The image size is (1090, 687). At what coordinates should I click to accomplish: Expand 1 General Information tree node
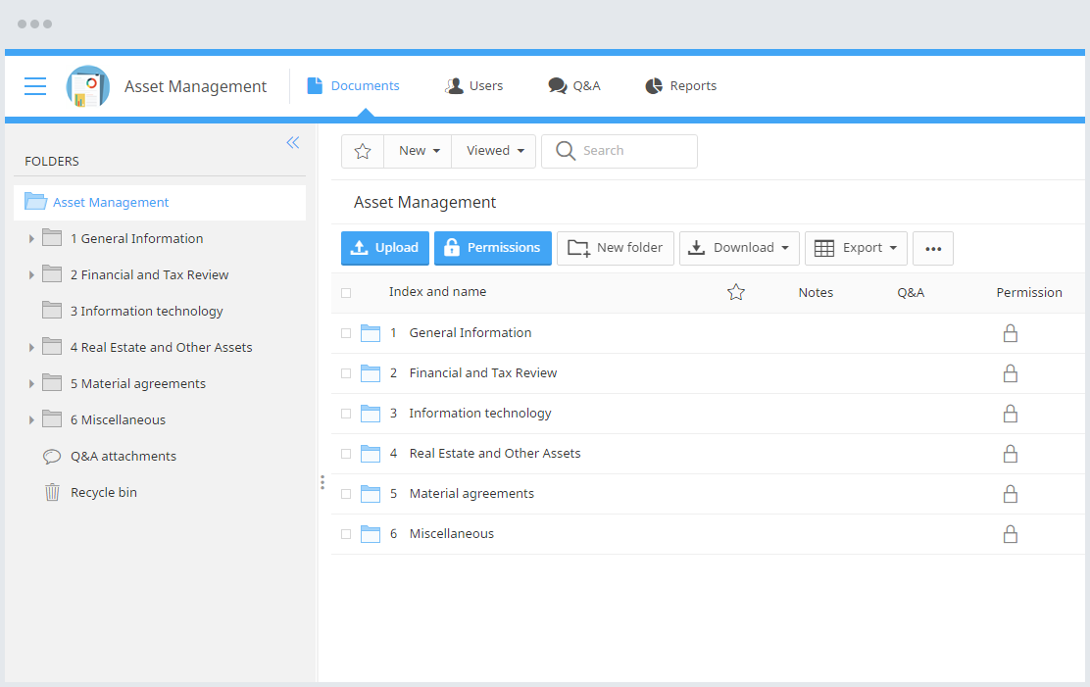(x=31, y=239)
